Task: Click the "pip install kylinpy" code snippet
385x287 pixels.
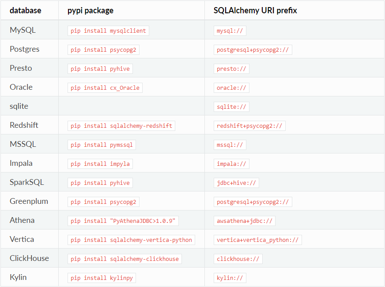Action: 102,278
